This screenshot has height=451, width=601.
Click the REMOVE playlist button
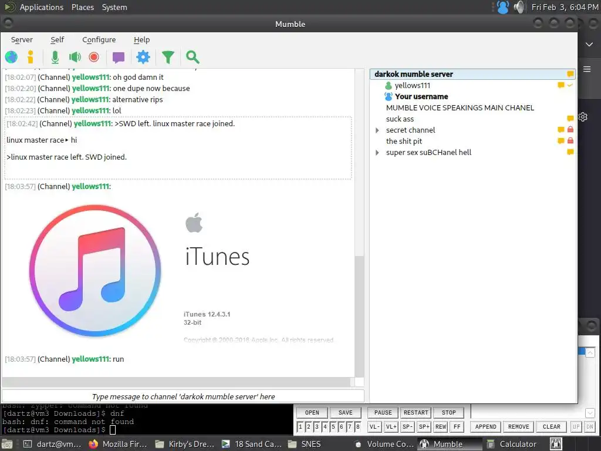point(519,427)
